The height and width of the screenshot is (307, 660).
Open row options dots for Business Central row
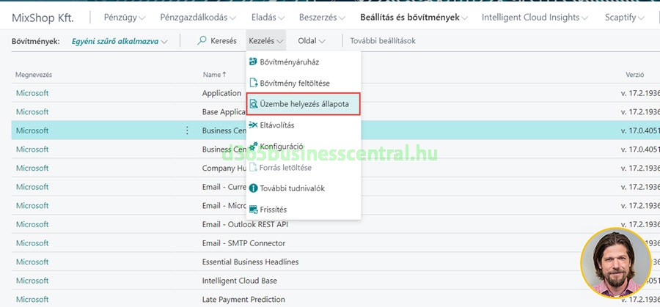point(187,130)
